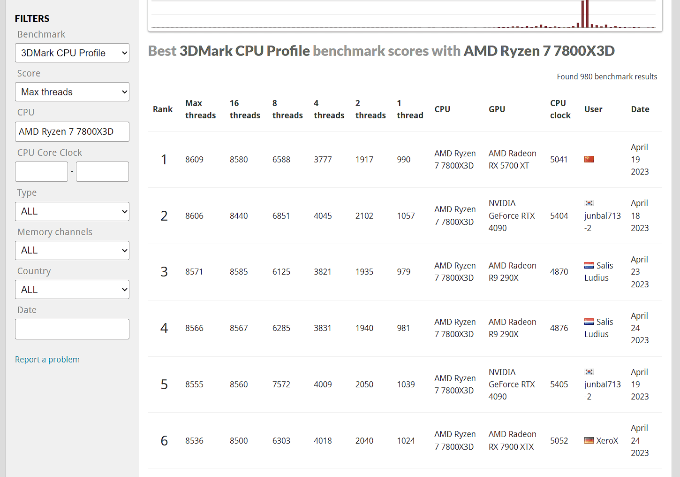Click the minimum CPU Core Clock field
This screenshot has height=477, width=680.
(x=41, y=171)
